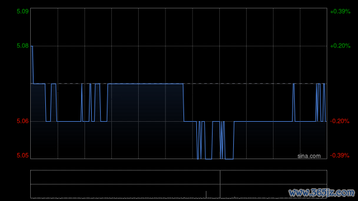Click the midday vertical divider in volume panel

pos(220,184)
